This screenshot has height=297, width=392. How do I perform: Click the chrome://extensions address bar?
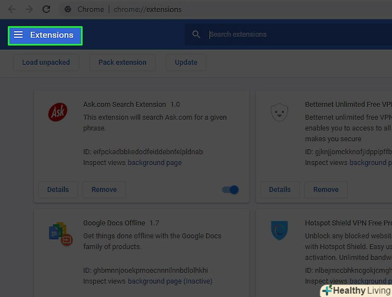148,10
